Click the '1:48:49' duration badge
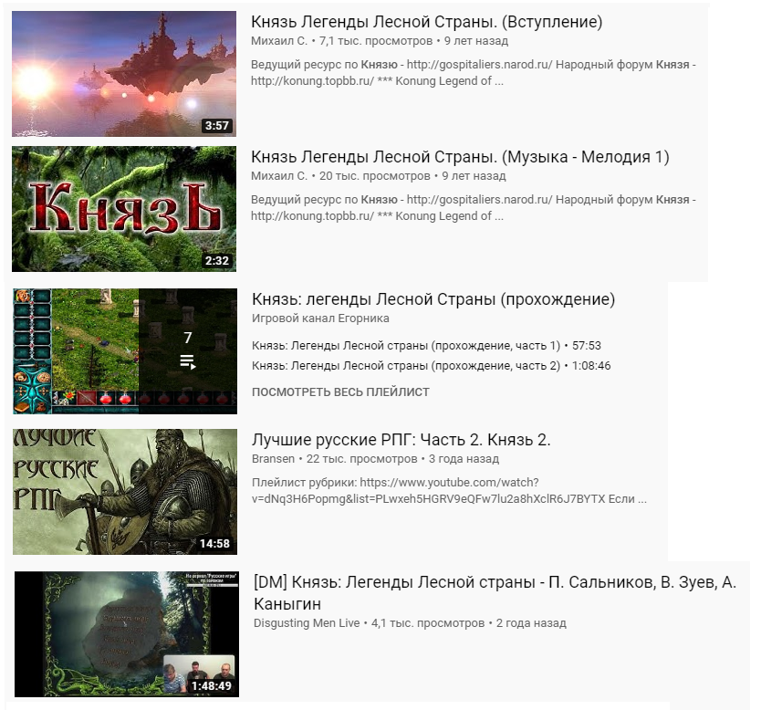This screenshot has width=761, height=710. (211, 685)
